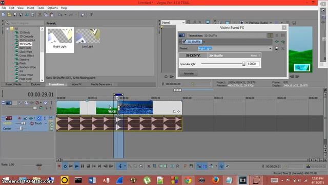Click the Insert Marker icon
The image size is (328, 185).
click(185, 166)
